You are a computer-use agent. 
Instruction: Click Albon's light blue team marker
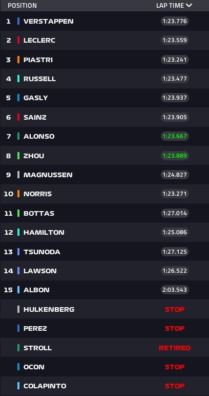18,290
